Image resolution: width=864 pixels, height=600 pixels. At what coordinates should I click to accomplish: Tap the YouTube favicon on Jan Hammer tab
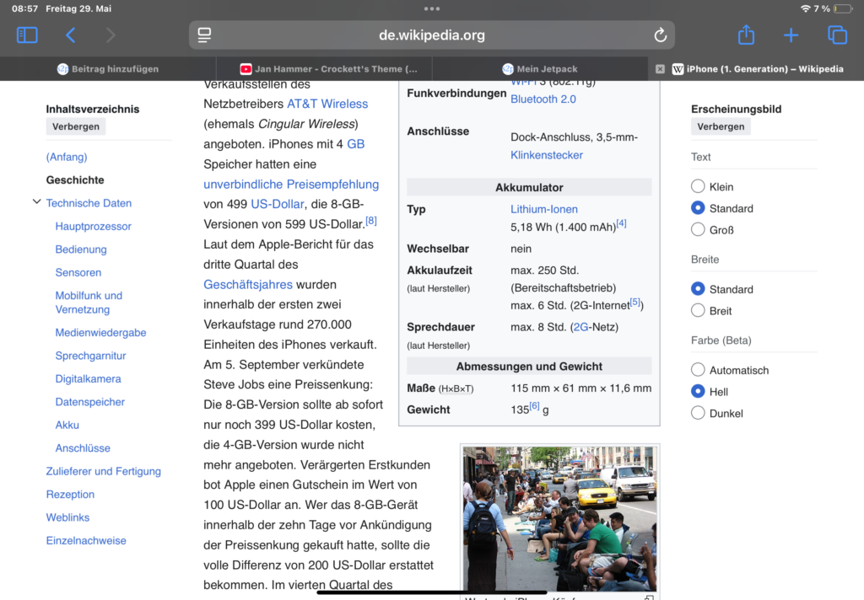click(246, 69)
